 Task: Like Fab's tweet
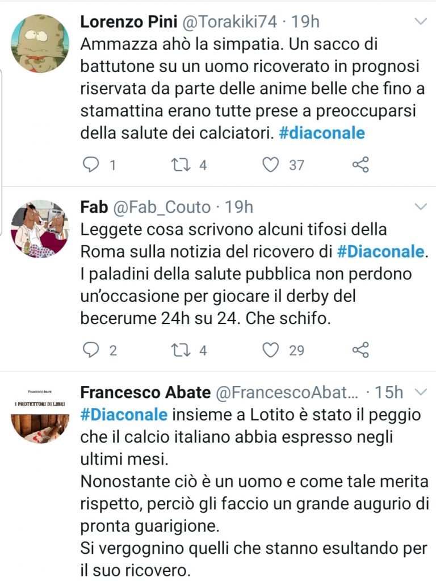[x=271, y=349]
